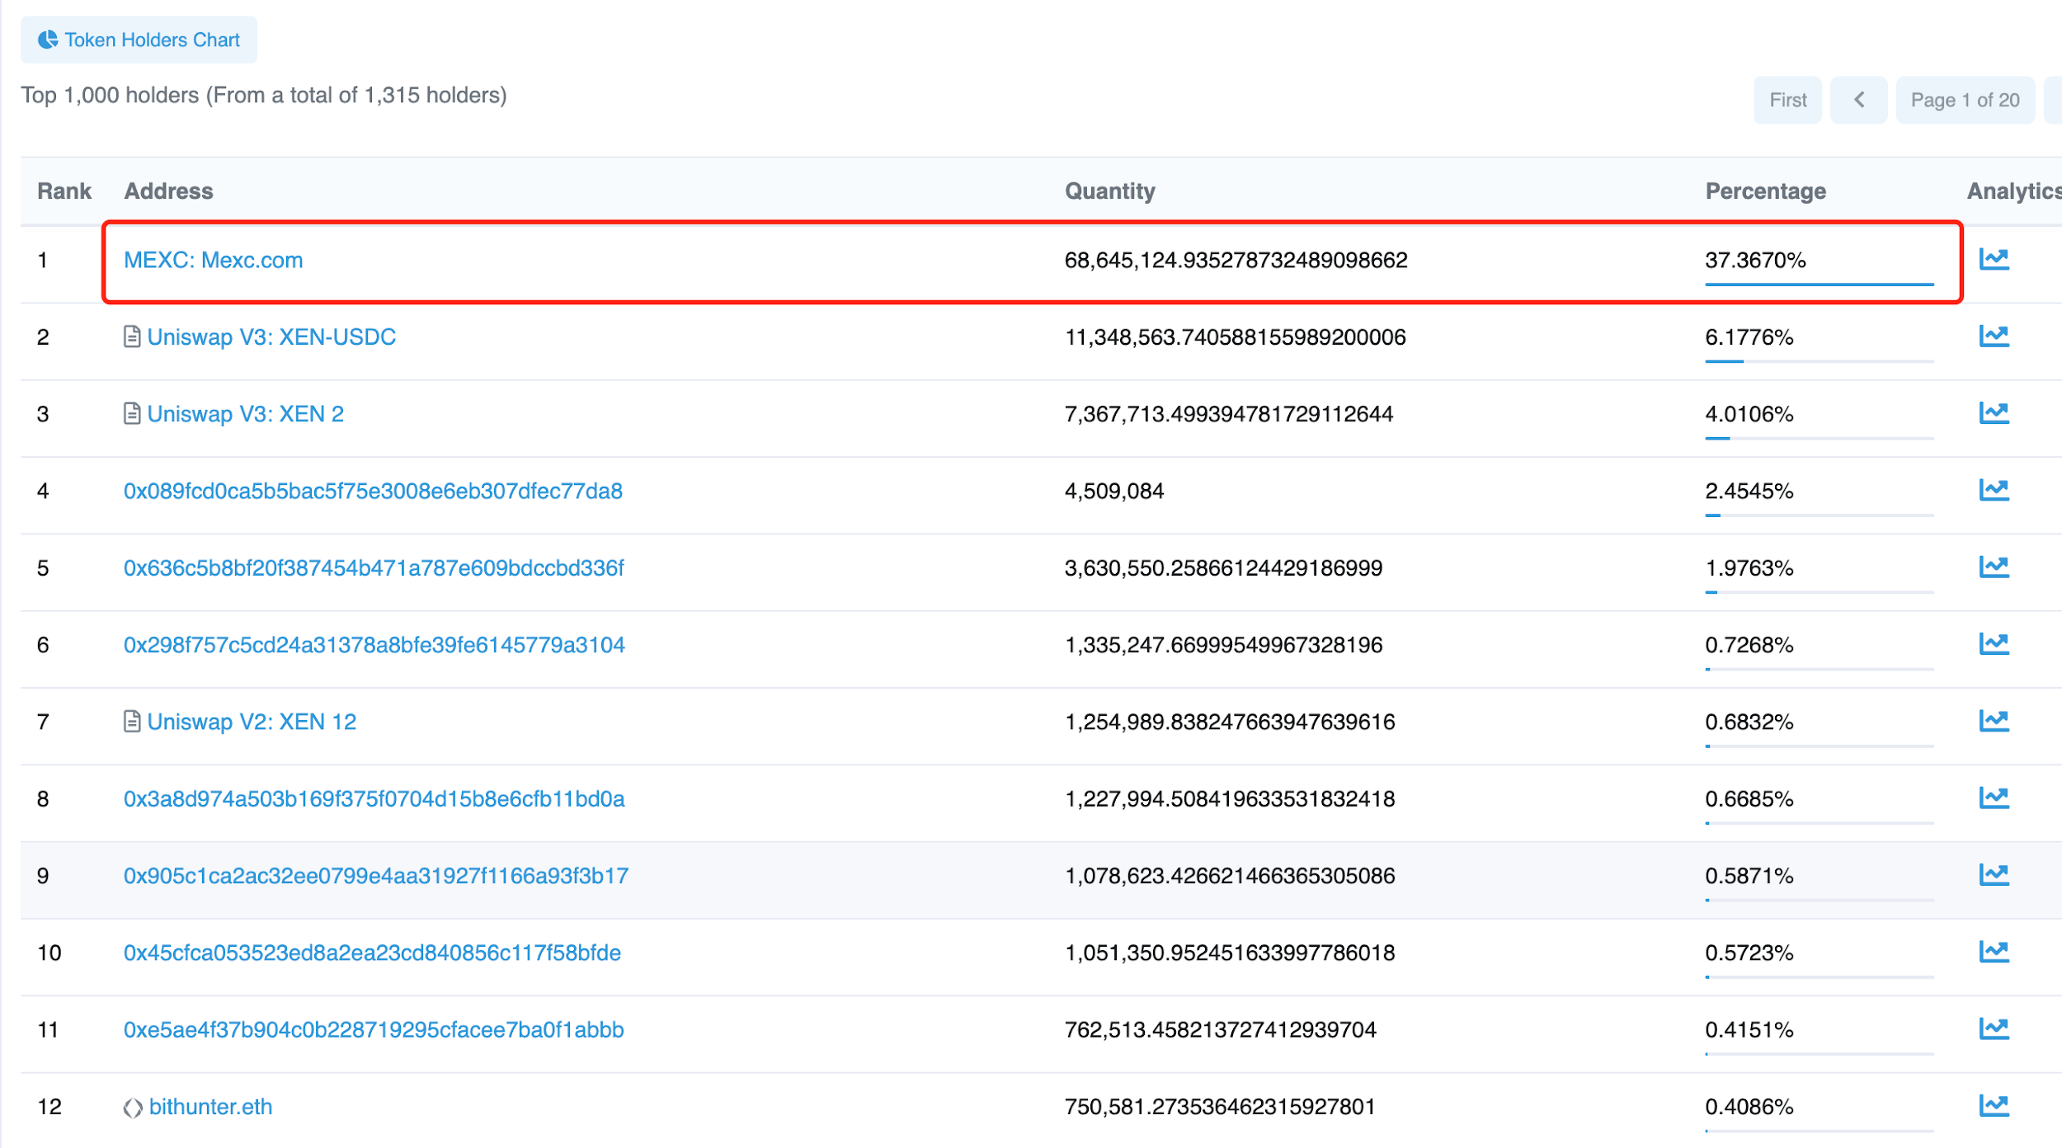Click contract icon beside Uniswap V2: XEN 12
2062x1148 pixels.
click(132, 721)
